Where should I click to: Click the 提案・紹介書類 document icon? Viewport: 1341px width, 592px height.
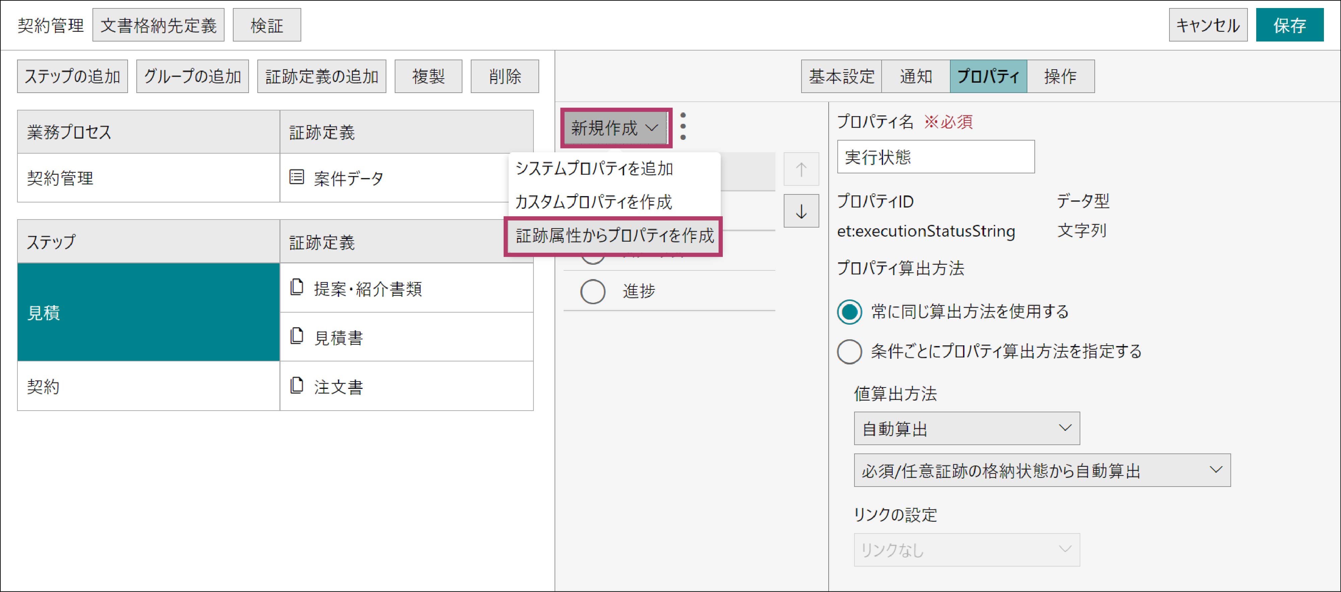tap(297, 287)
